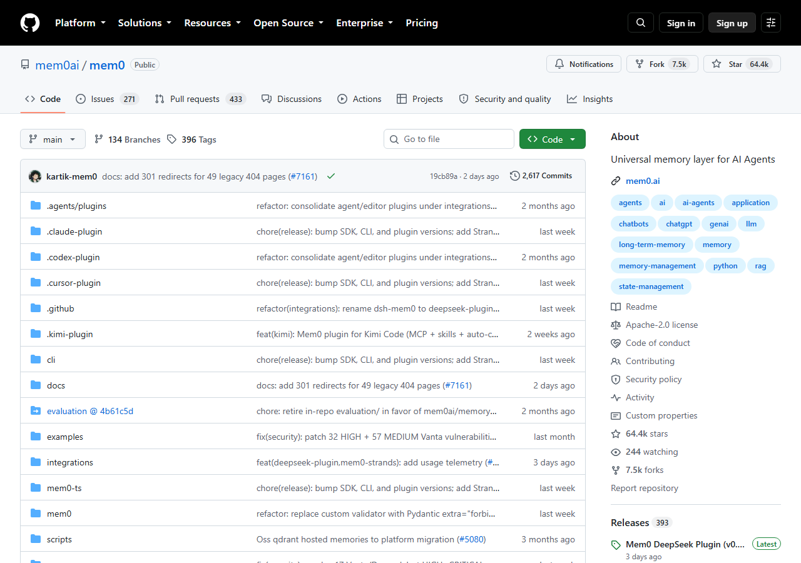
Task: Open the Discussions tab
Action: pyautogui.click(x=292, y=99)
